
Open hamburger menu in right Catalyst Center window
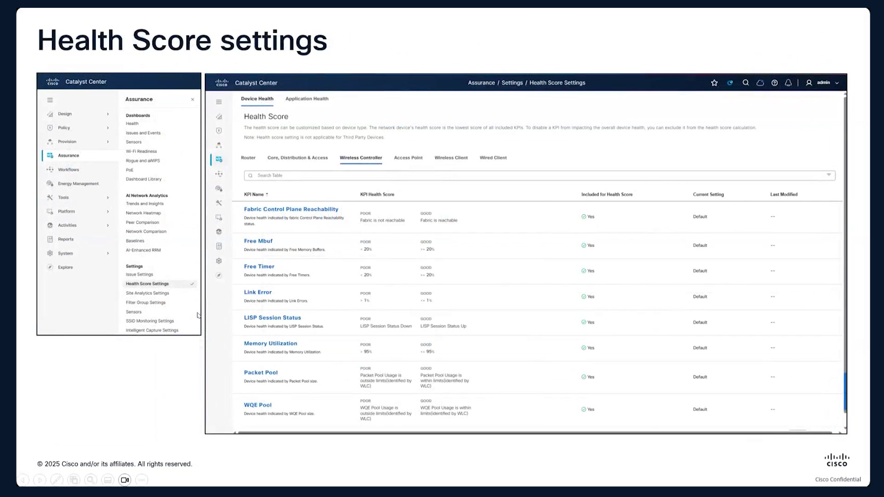(x=219, y=102)
